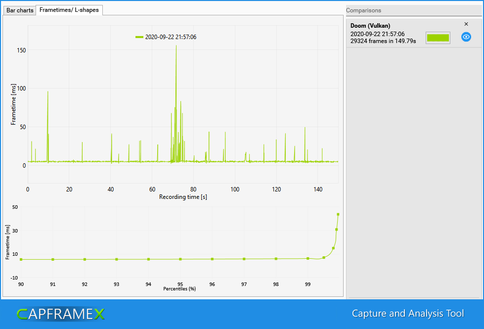Click the 'Capture and Analysis Tool' text
Viewport: 484px width, 329px height.
click(x=408, y=314)
